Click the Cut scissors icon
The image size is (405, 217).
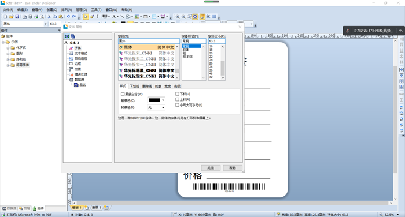pos(49,17)
